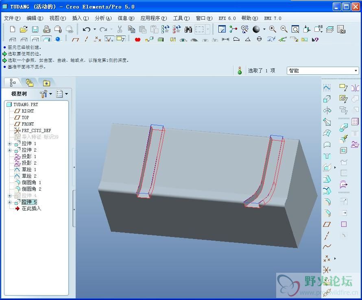Switch to the favorites navigator tab

coord(46,83)
